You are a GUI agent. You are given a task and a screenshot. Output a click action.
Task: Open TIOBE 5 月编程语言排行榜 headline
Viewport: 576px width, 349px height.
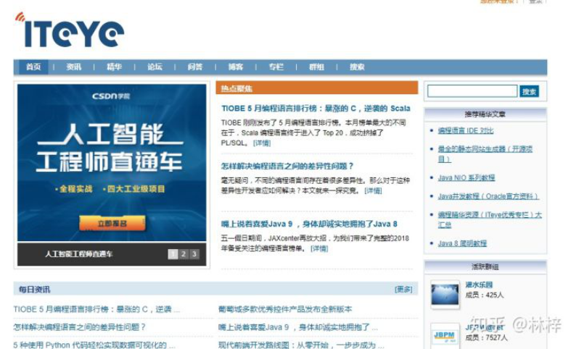coord(316,109)
